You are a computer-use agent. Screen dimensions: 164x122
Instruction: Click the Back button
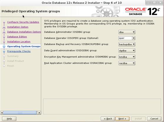click(x=108, y=119)
